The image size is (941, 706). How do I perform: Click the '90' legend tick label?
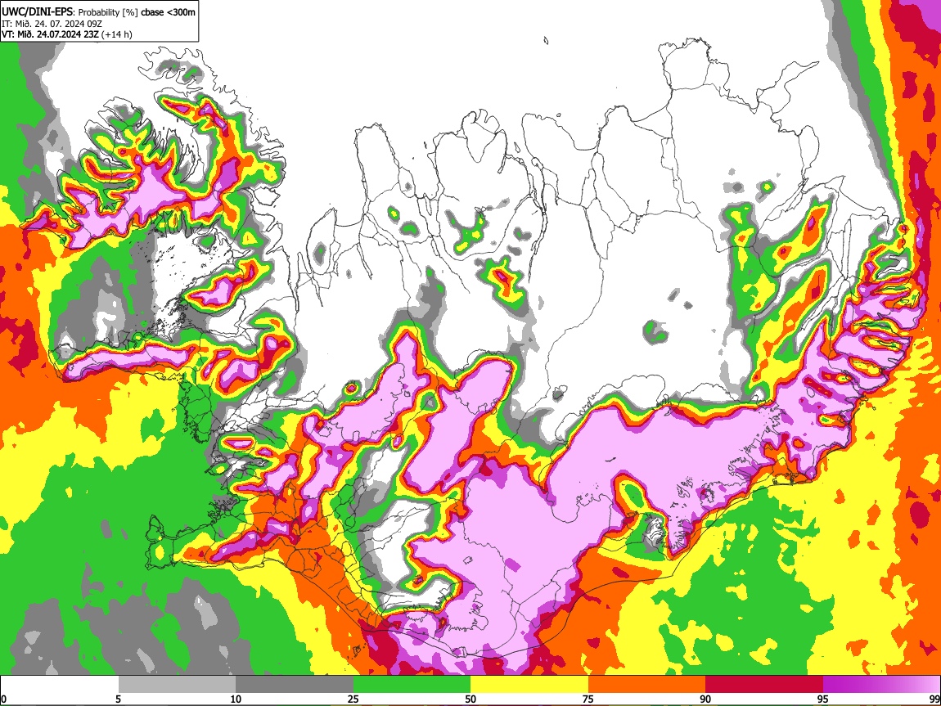705,699
